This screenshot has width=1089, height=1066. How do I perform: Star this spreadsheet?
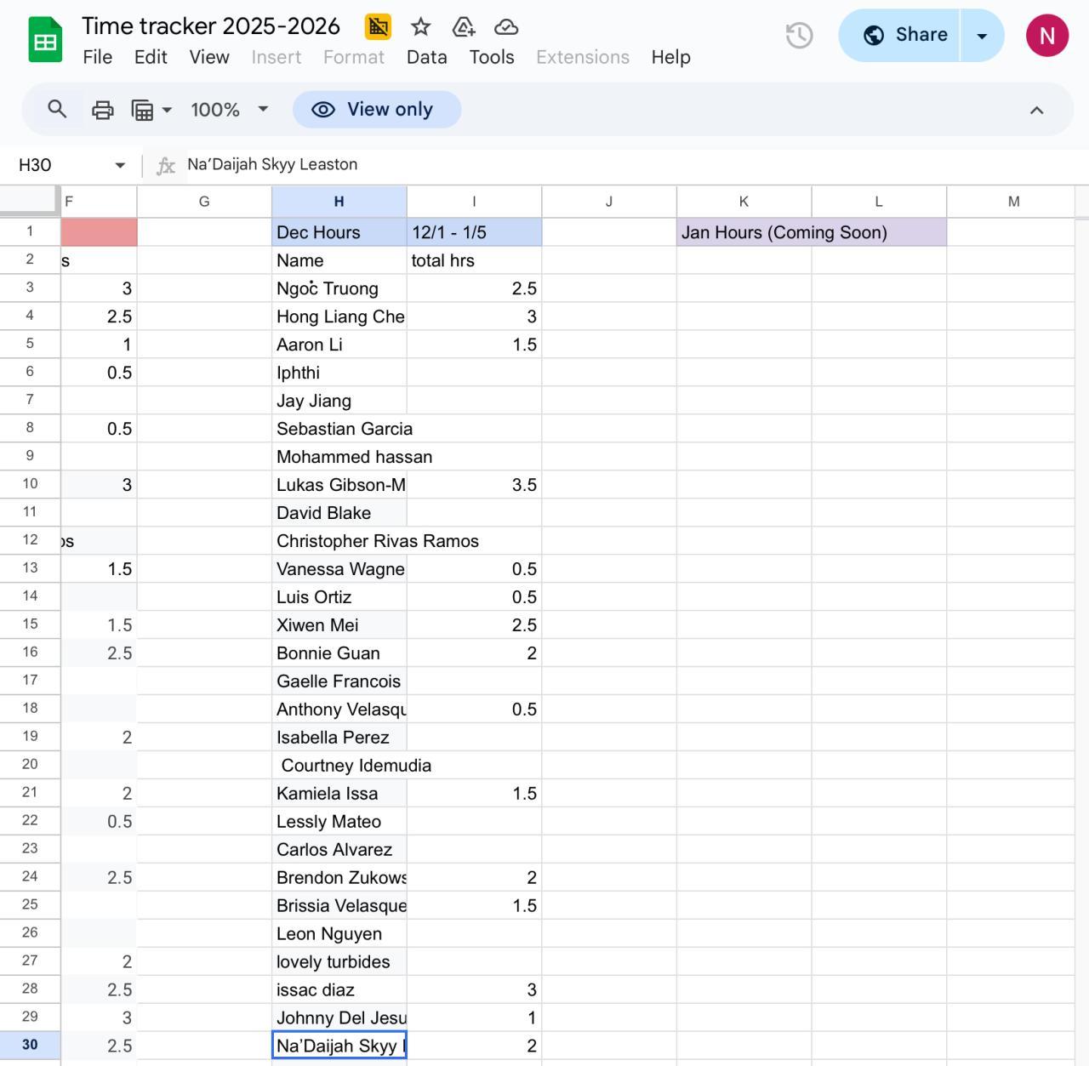pyautogui.click(x=420, y=27)
